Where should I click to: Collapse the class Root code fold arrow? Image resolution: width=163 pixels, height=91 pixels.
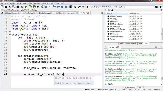(x=10, y=35)
